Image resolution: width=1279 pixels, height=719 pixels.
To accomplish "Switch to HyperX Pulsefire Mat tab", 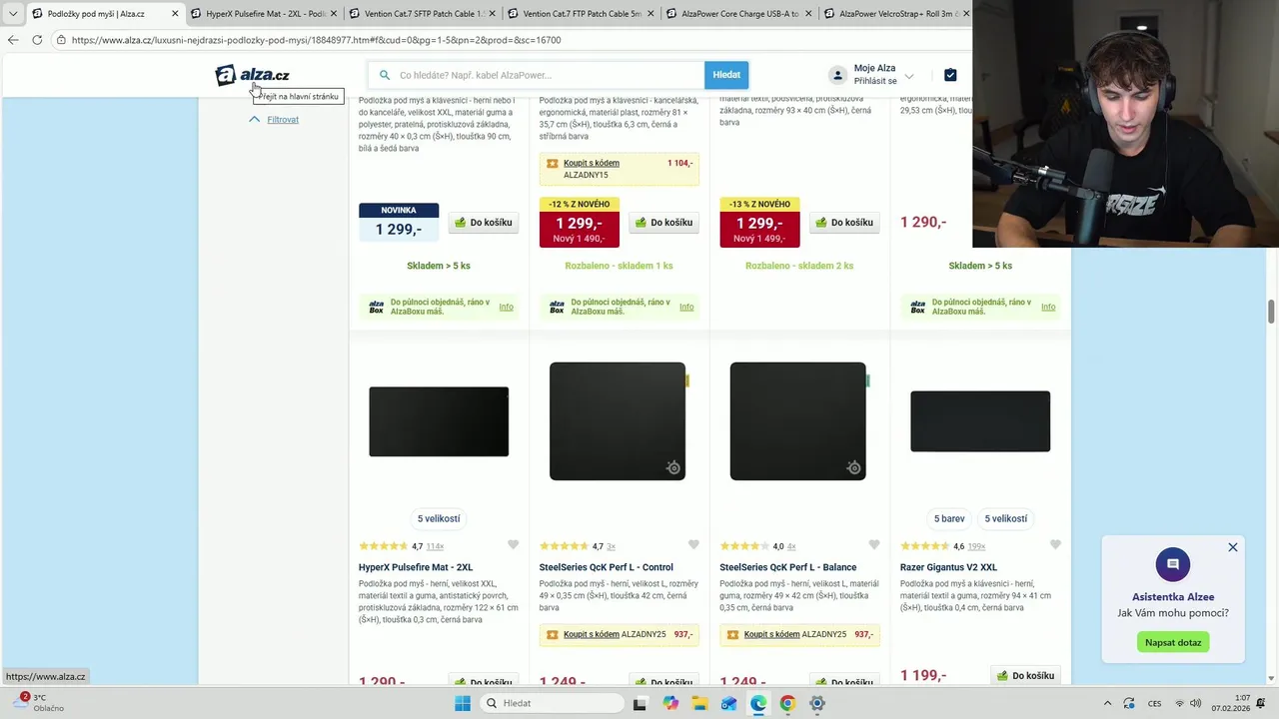I will coord(266,14).
